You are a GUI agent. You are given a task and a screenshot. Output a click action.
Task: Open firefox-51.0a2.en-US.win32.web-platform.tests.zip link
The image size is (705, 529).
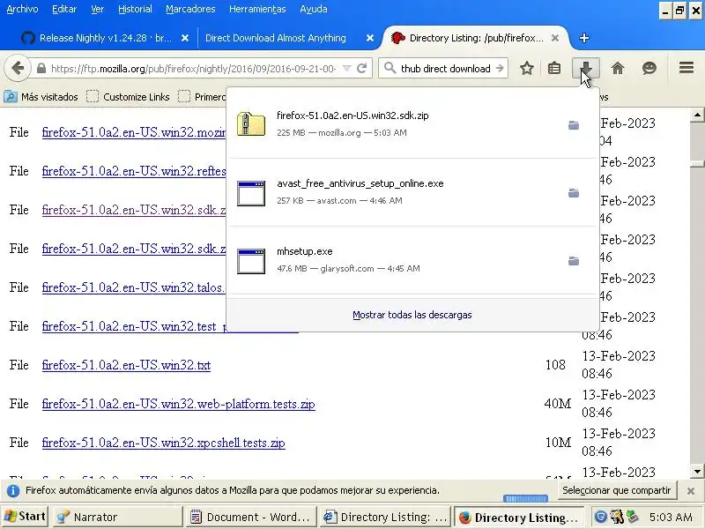coord(179,404)
